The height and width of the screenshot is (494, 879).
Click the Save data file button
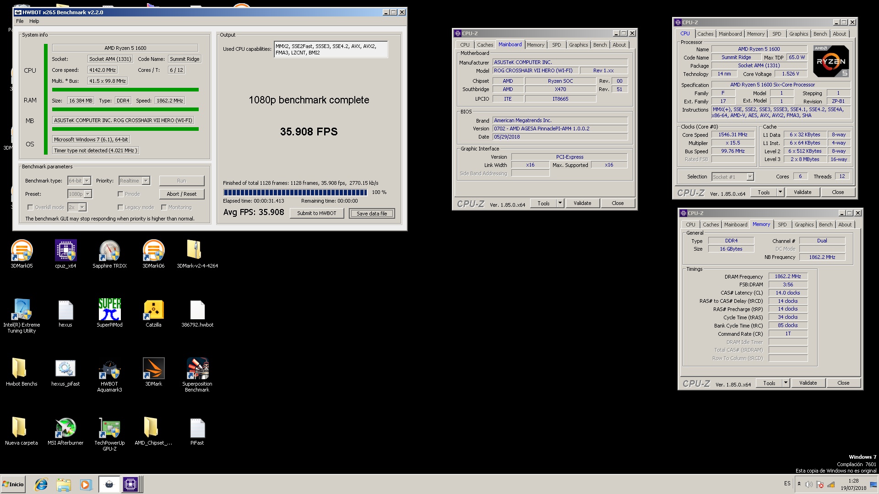coord(372,213)
